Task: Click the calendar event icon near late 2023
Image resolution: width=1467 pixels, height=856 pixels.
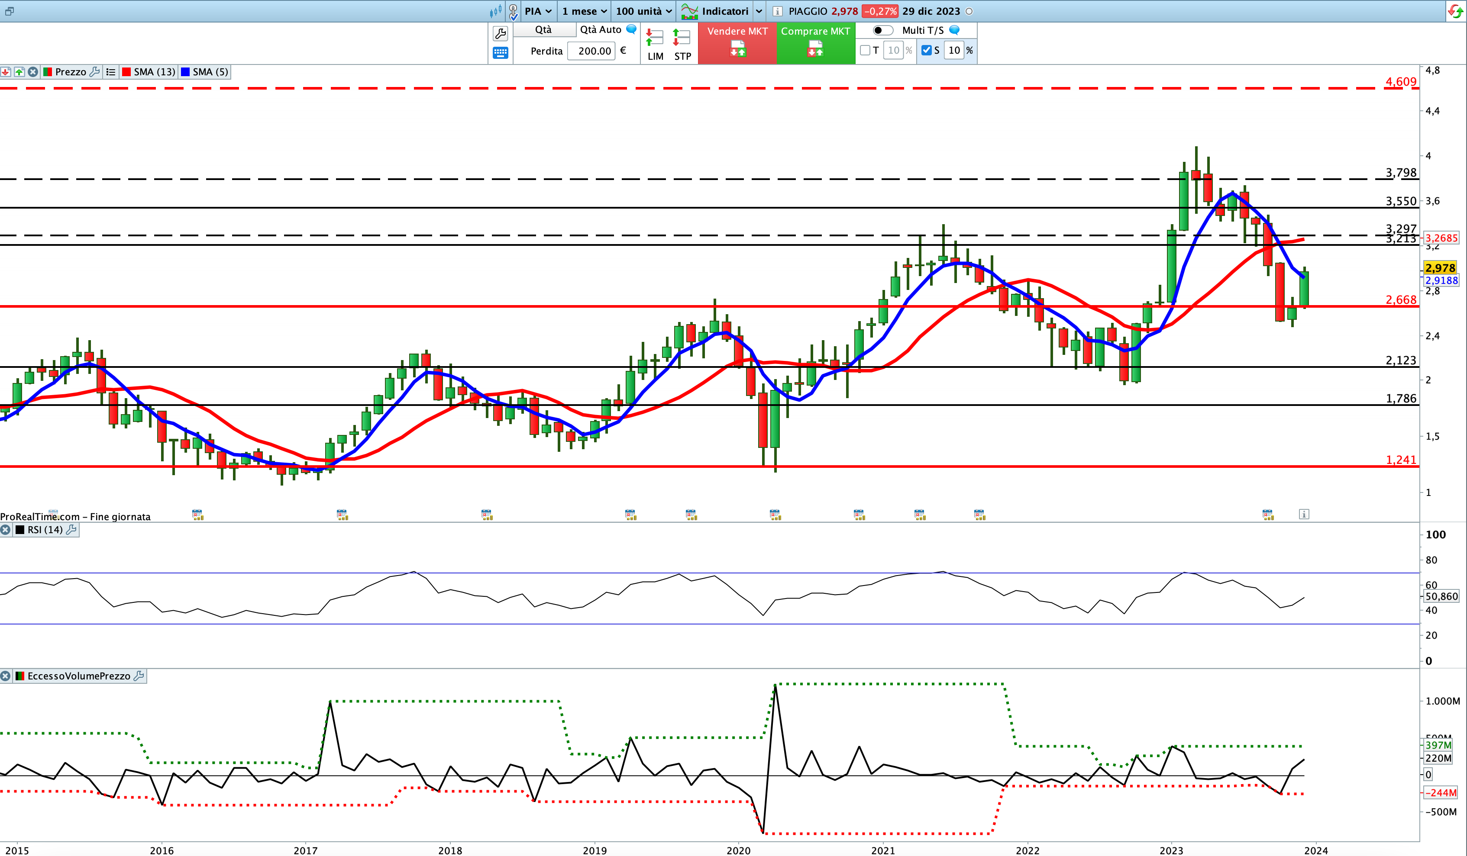Action: click(1268, 515)
